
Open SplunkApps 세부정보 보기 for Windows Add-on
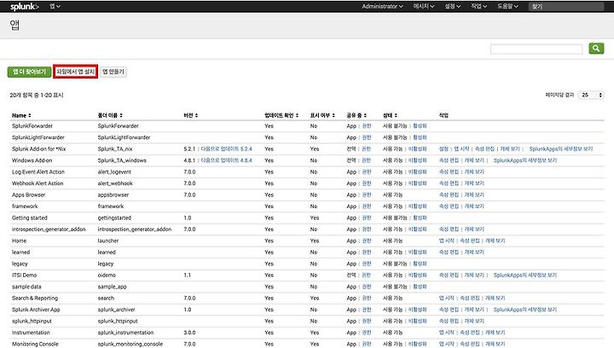(x=525, y=160)
